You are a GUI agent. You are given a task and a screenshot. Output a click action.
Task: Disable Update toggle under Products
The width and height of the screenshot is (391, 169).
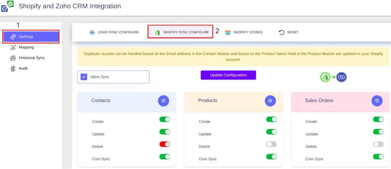click(x=271, y=132)
